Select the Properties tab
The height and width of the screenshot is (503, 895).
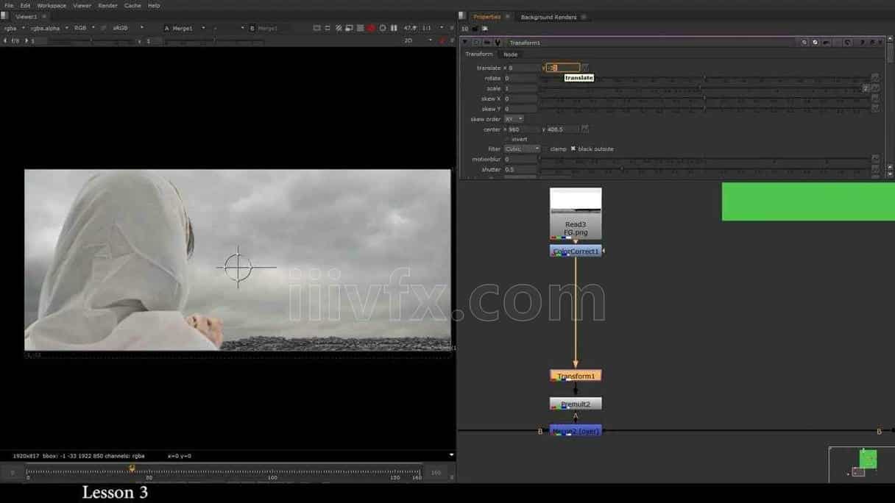click(x=487, y=16)
